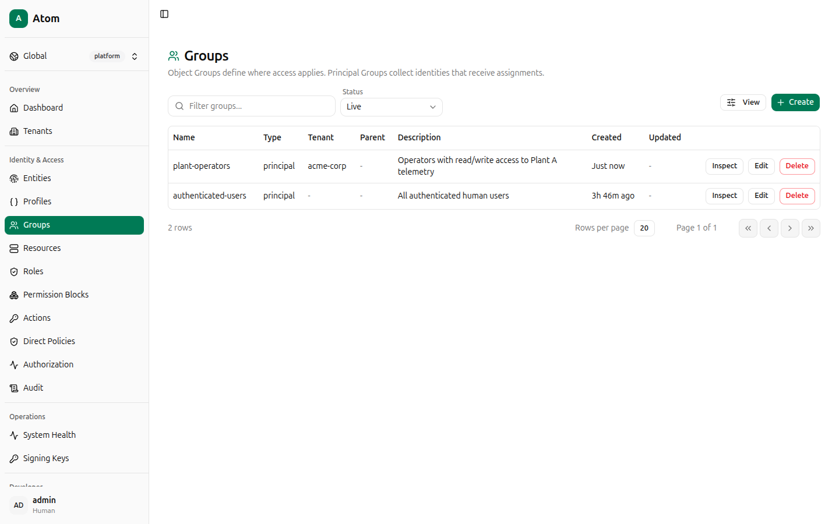Open the View column options

pos(743,102)
